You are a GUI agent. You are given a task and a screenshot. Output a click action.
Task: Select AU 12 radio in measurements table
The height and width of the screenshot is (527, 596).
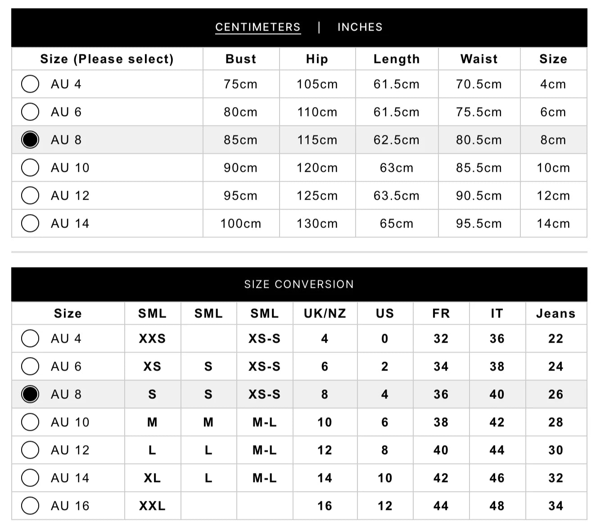tap(30, 196)
